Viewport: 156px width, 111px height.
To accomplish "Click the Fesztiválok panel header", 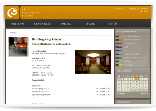I will coord(132,102).
